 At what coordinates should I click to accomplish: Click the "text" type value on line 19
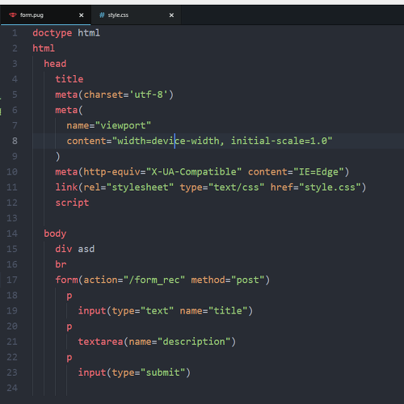157,311
